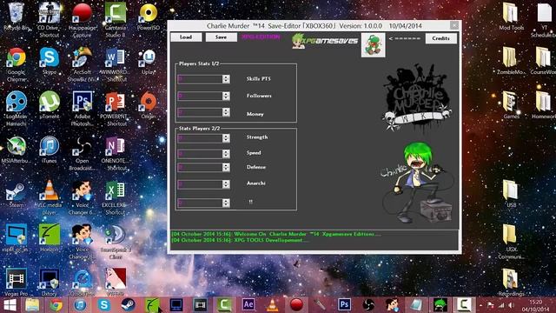
Task: Open Photoshop from the taskbar
Action: (344, 305)
